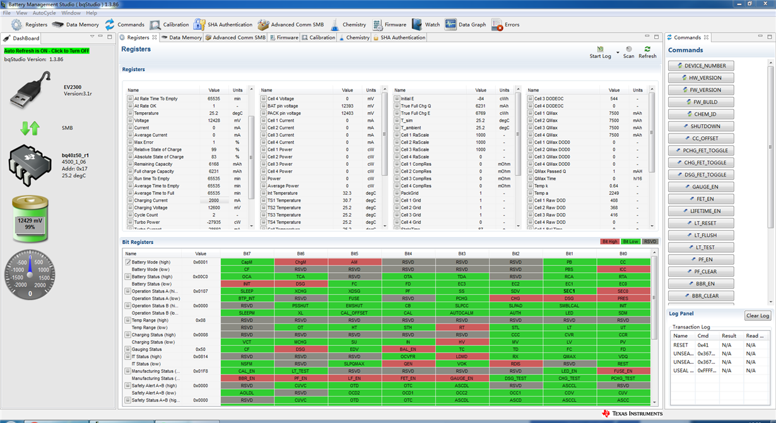This screenshot has width=776, height=423.
Task: Click the Scan icon
Action: coord(628,49)
